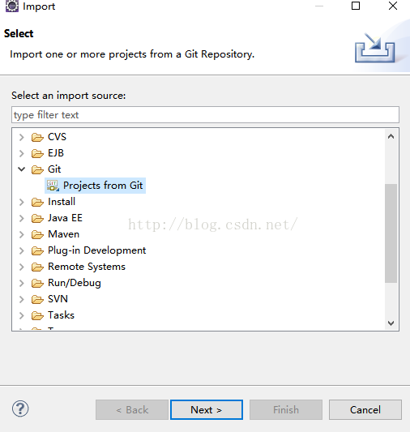Collapse the Git tree node
Viewport: 410px width, 432px height.
[22, 169]
